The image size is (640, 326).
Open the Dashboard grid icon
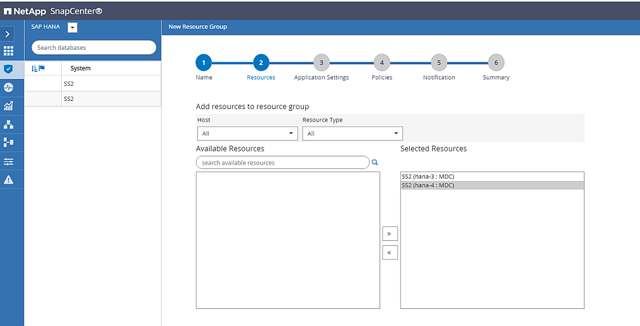click(8, 51)
